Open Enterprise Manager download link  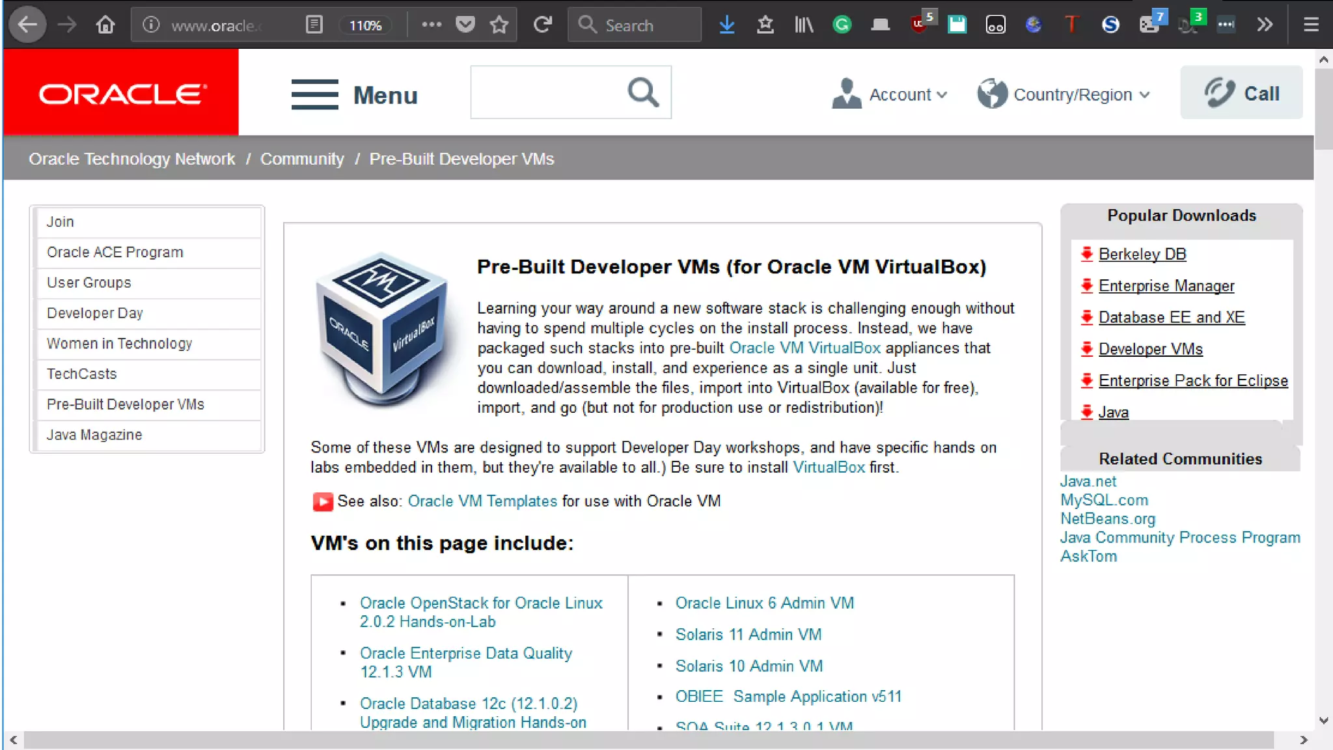1166,286
